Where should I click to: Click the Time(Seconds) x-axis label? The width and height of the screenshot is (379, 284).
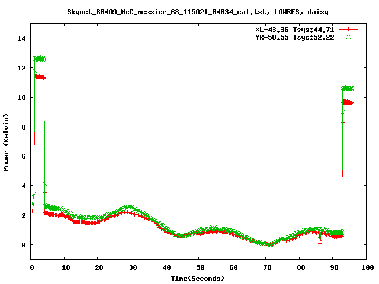tap(198, 279)
